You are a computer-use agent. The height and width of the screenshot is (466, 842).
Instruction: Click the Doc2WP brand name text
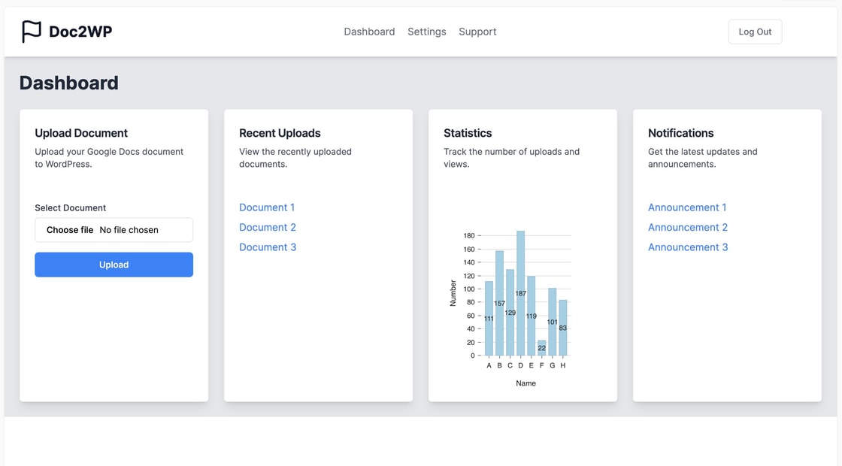[80, 32]
